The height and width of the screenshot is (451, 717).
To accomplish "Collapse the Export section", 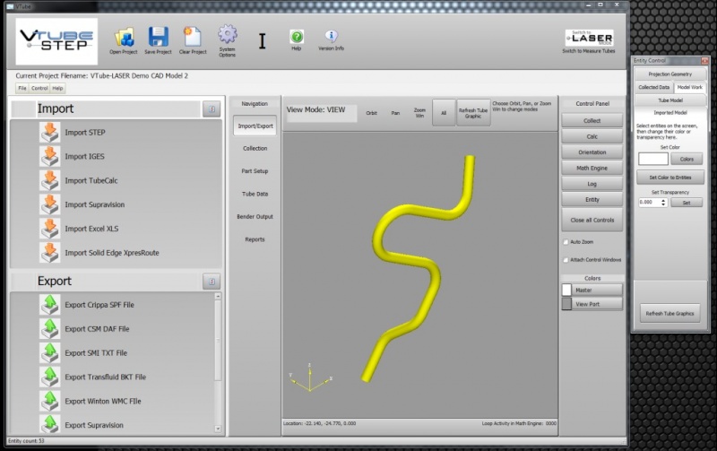I will click(211, 282).
